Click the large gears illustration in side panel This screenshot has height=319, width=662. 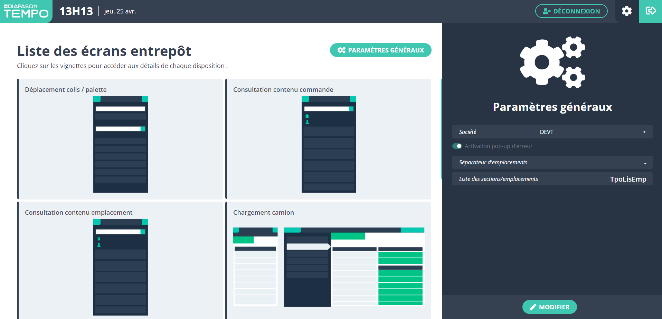click(552, 62)
